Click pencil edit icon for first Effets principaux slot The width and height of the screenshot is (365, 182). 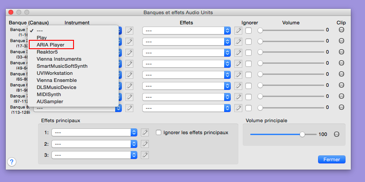click(145, 132)
